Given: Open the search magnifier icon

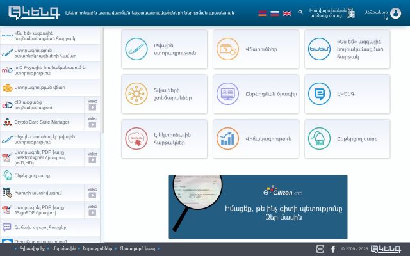Looking at the screenshot, I should pyautogui.click(x=300, y=12).
